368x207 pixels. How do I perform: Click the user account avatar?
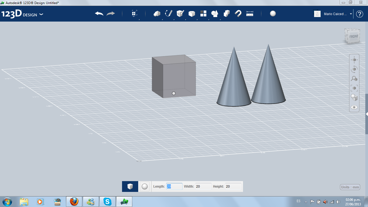point(317,14)
